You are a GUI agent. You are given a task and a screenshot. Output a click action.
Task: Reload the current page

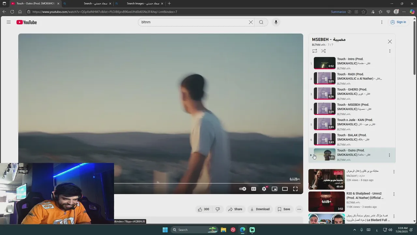[x=12, y=12]
